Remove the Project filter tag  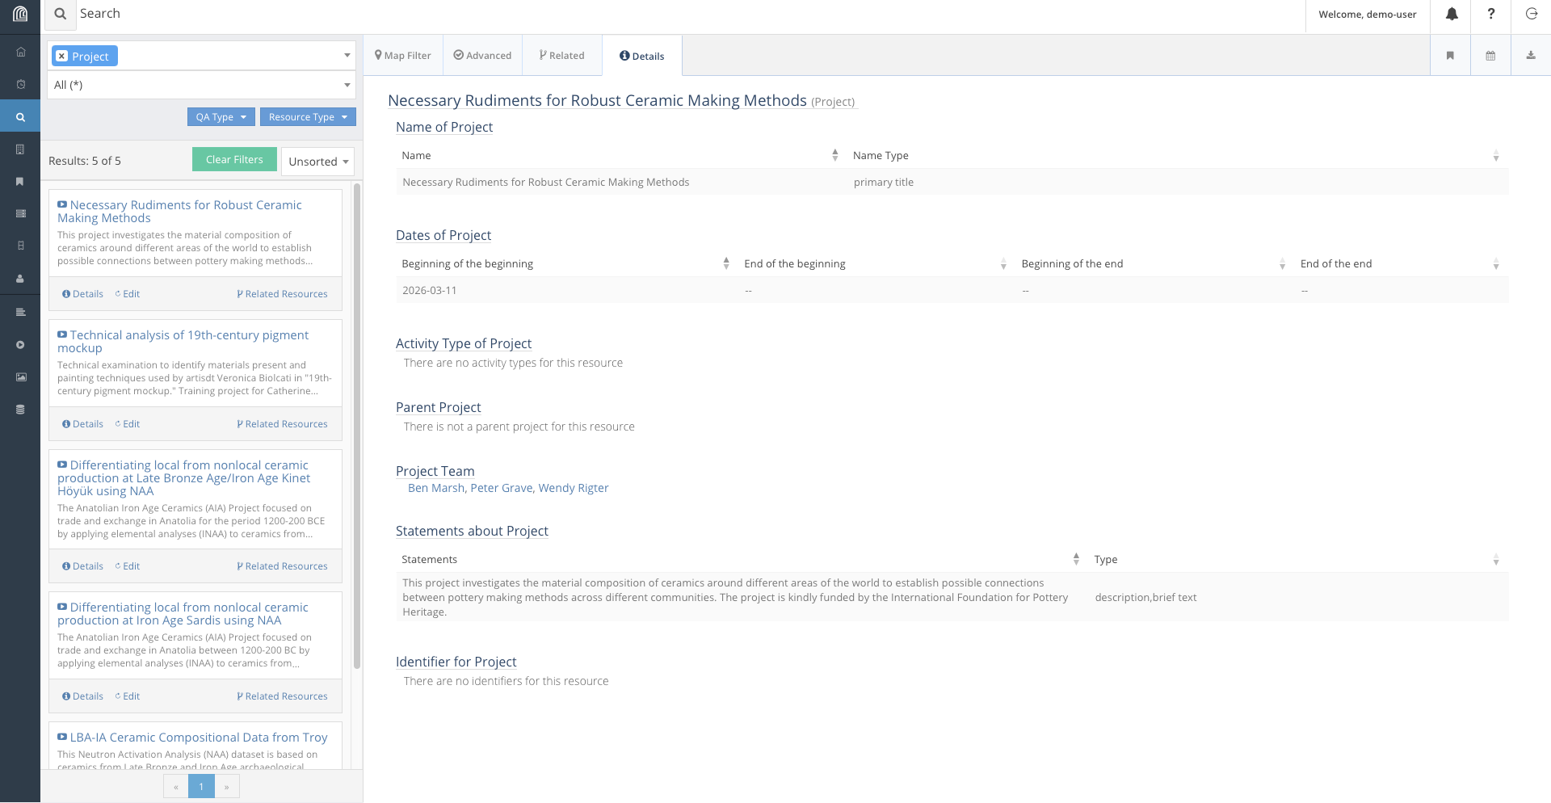coord(62,56)
